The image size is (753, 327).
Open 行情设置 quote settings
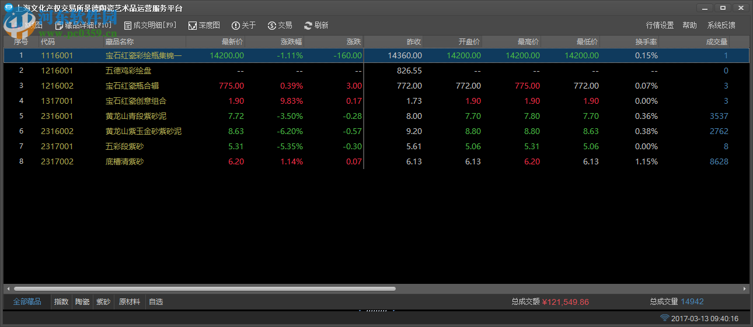[x=660, y=26]
